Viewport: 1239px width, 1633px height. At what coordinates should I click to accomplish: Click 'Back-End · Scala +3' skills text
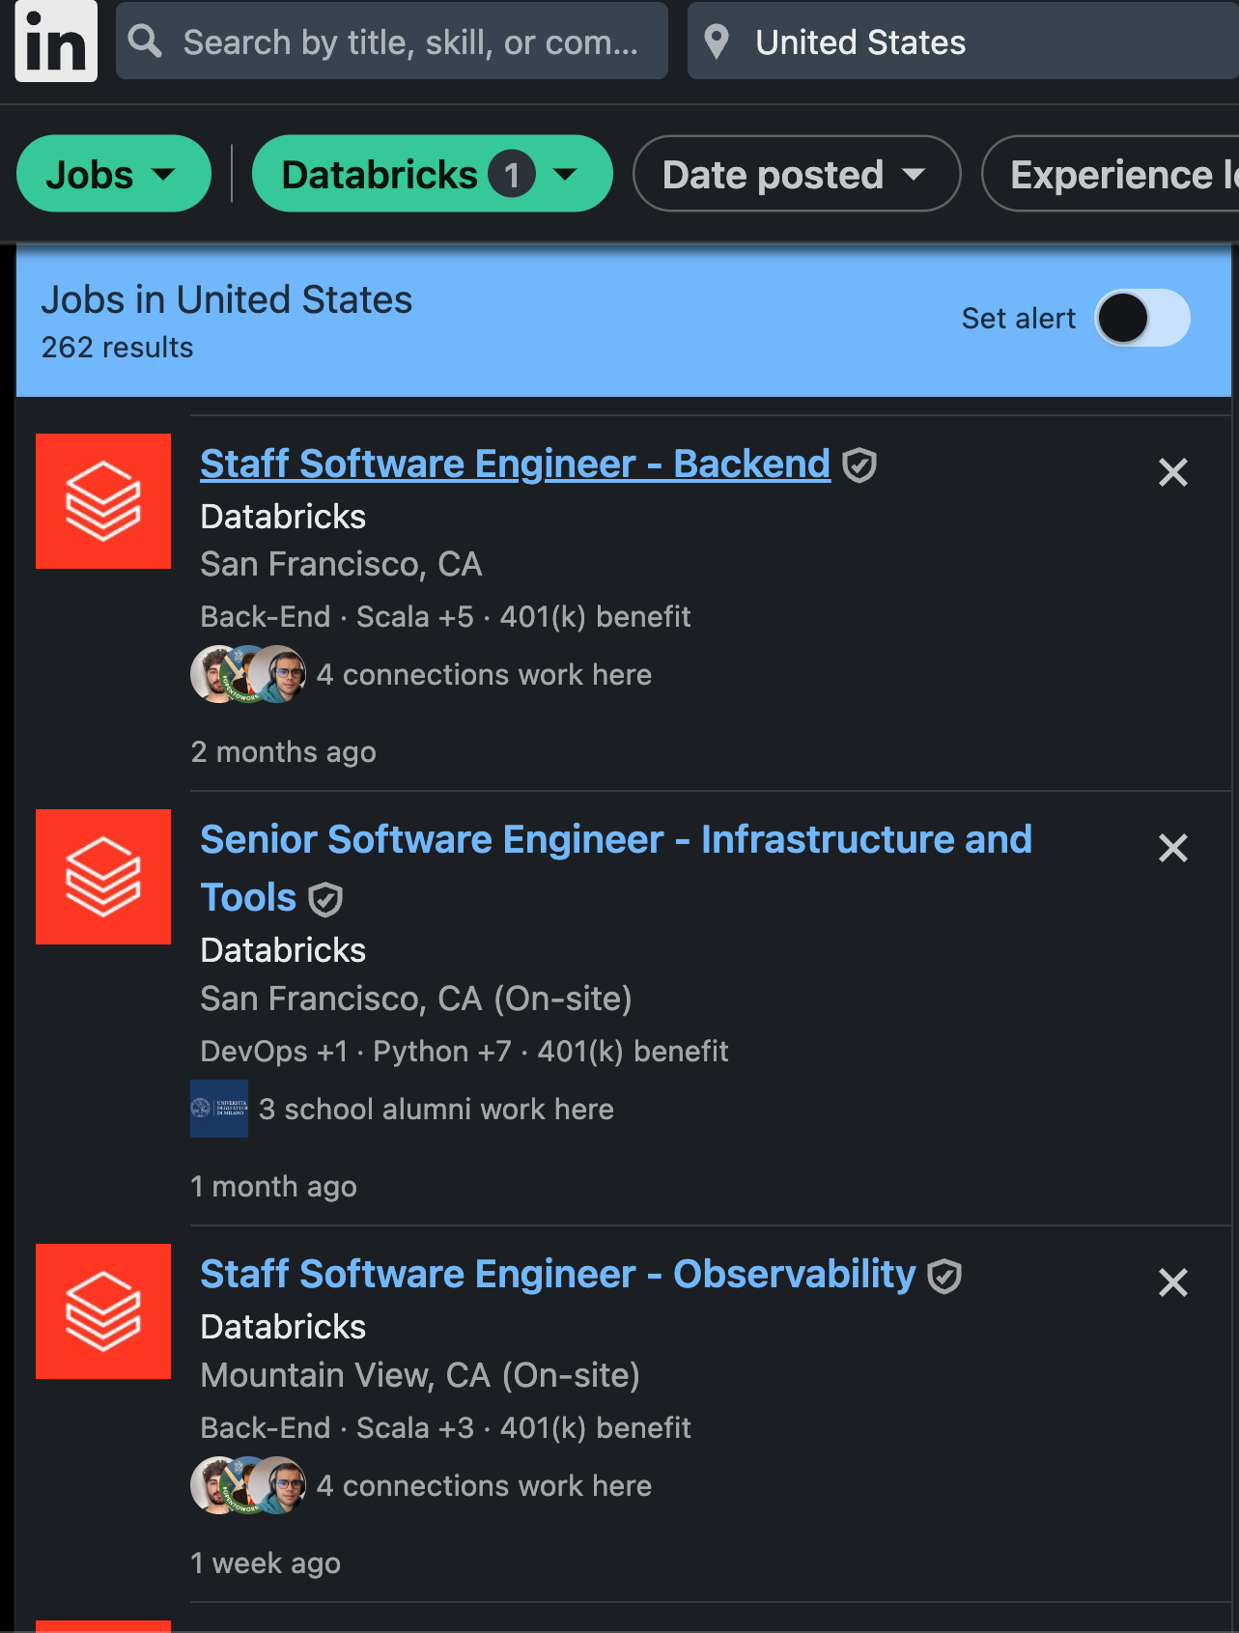337,1427
